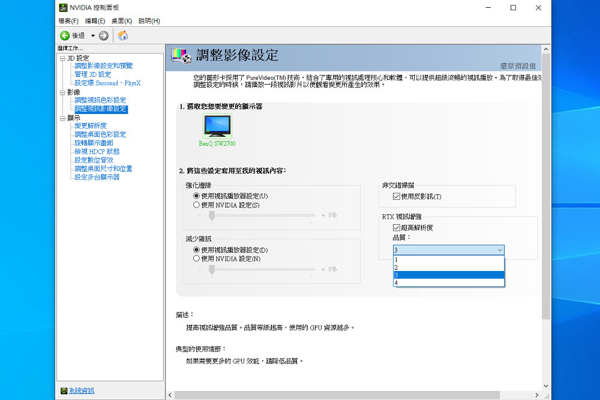Open 設定數位音效 in the tree
Image resolution: width=600 pixels, height=400 pixels.
94,160
